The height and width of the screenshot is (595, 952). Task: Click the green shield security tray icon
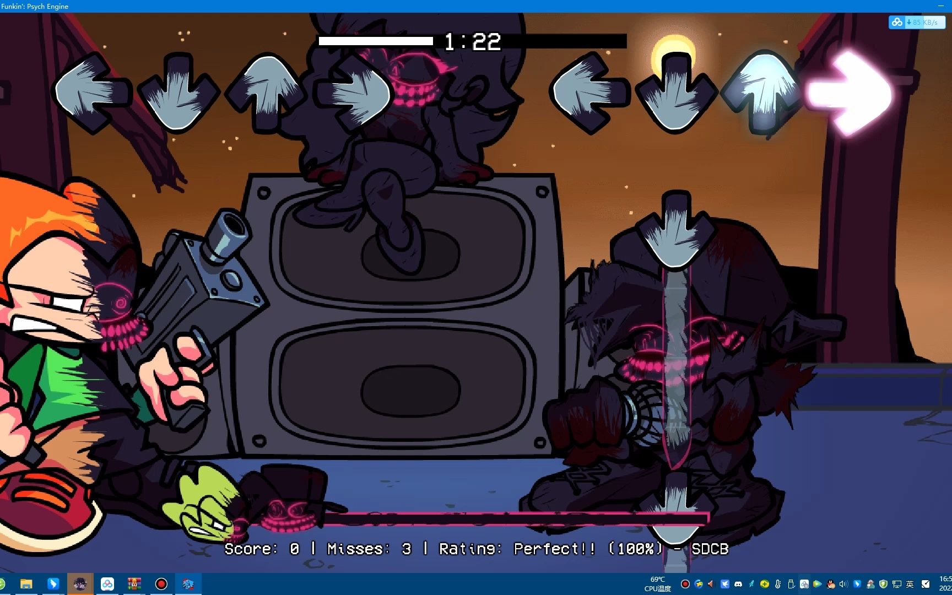pyautogui.click(x=884, y=584)
